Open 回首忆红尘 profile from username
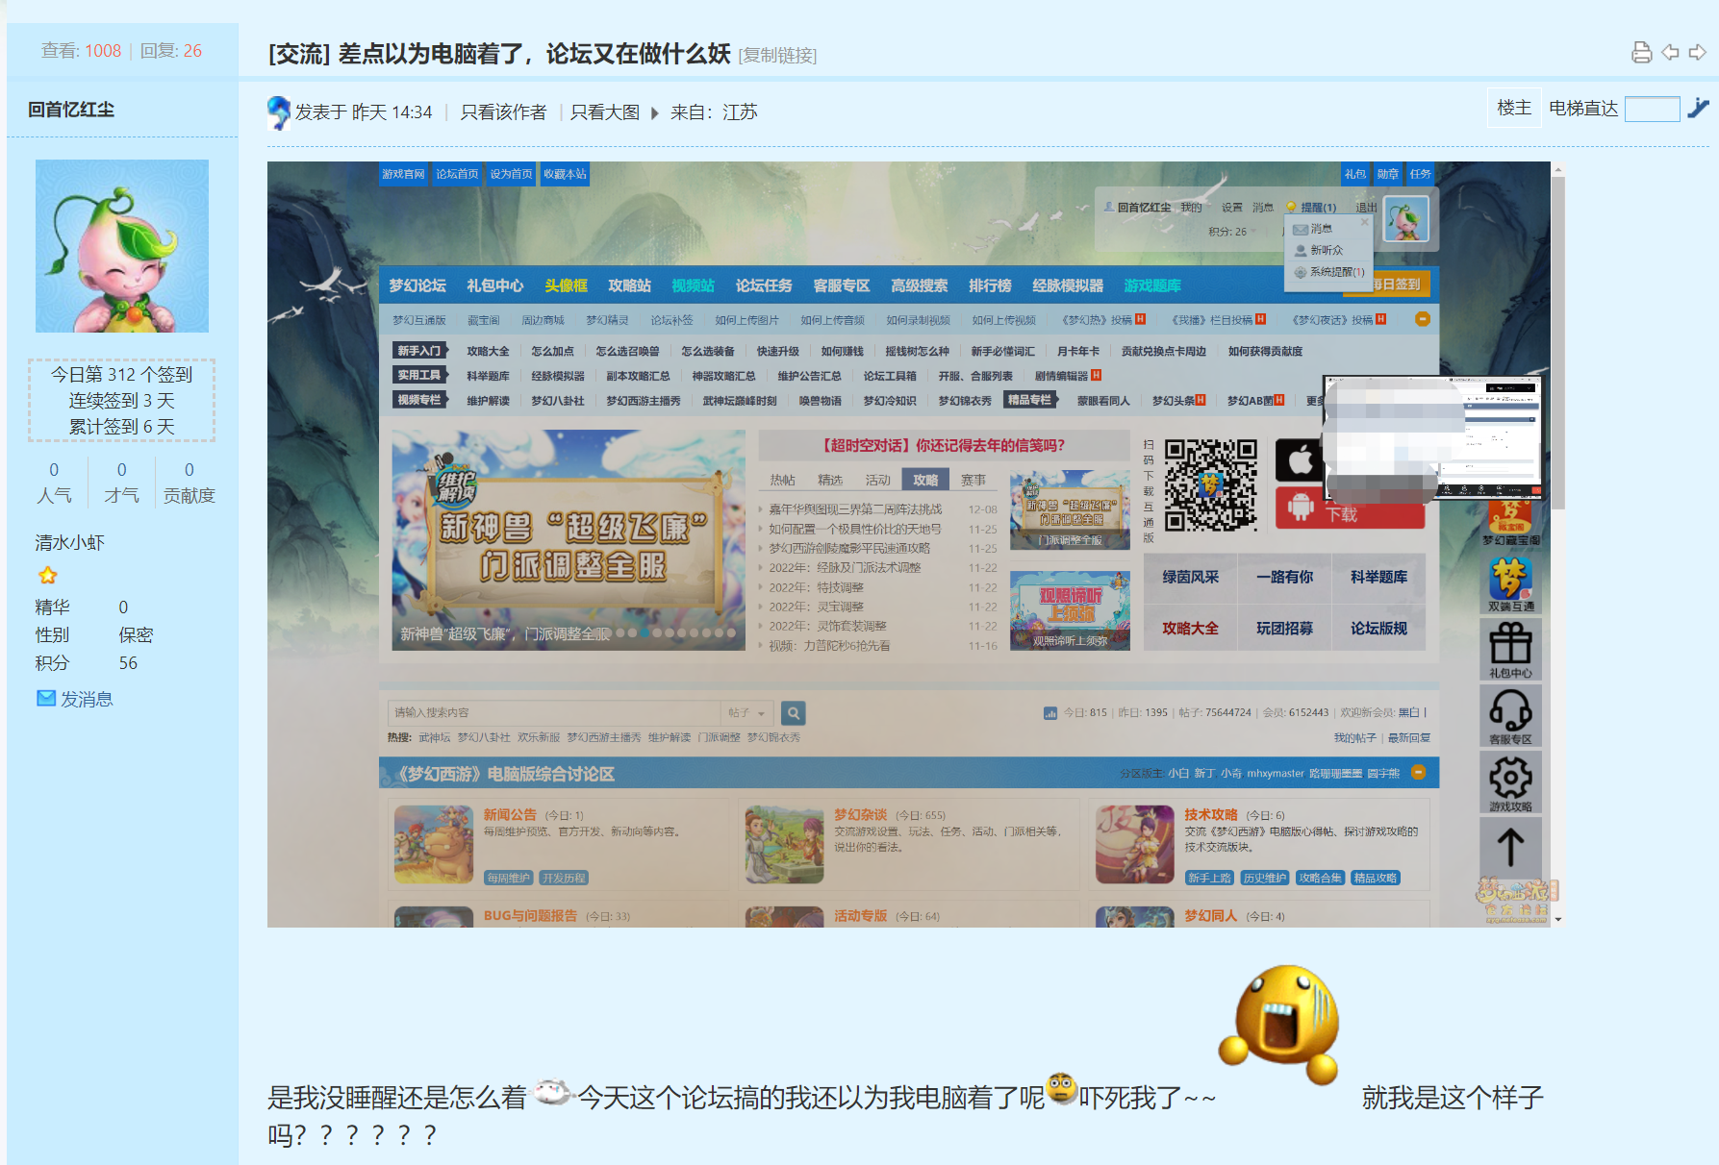This screenshot has height=1165, width=1719. (70, 110)
